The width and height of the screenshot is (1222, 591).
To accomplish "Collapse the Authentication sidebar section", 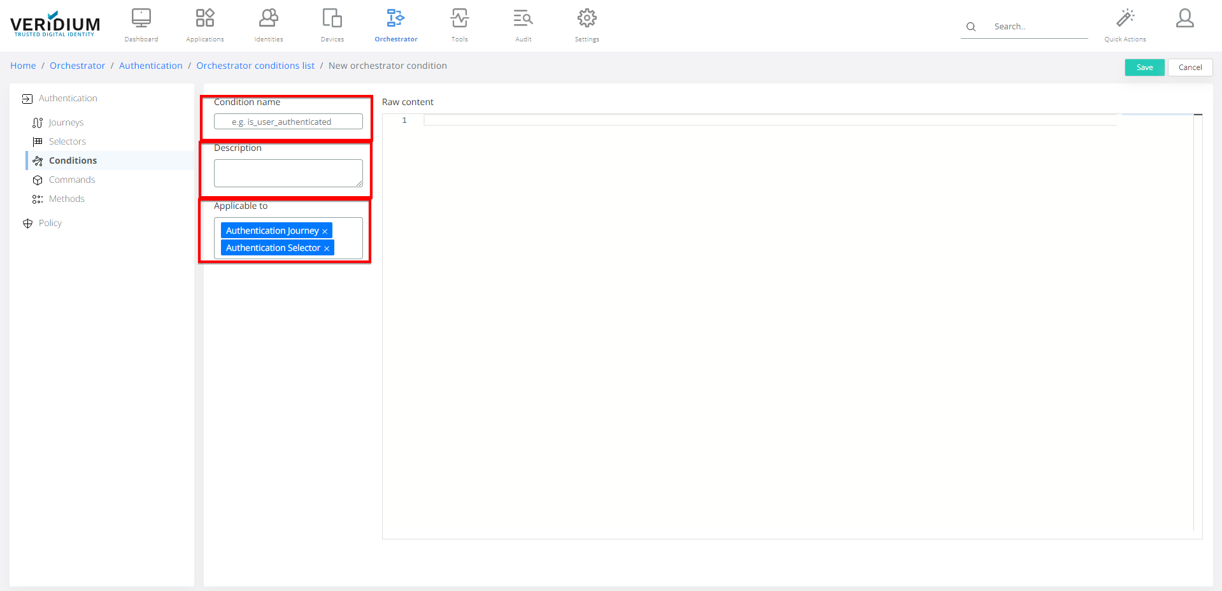I will tap(67, 98).
